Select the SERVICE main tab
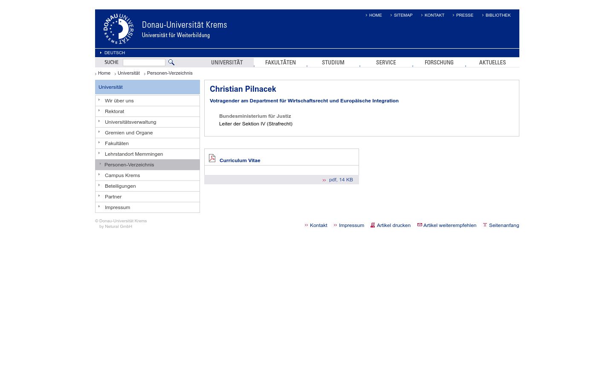This screenshot has width=614, height=384. coord(386,62)
